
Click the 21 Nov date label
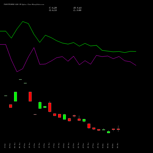pos(73,146)
